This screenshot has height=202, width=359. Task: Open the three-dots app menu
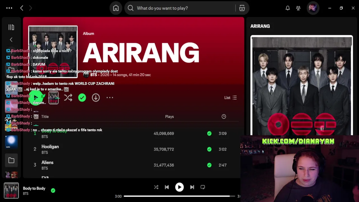(9, 8)
